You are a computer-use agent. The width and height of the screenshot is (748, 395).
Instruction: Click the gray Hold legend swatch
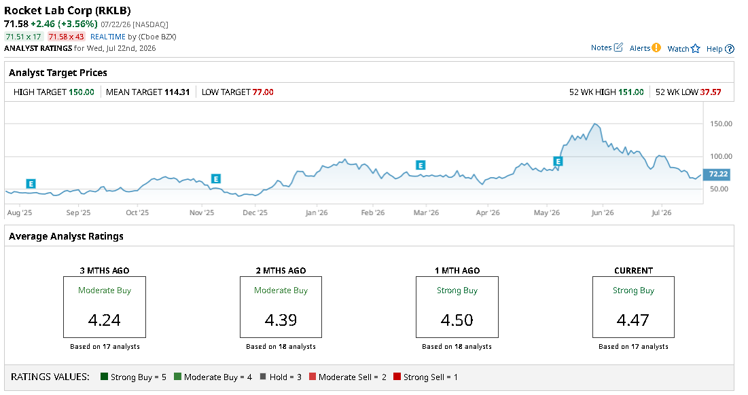tap(263, 377)
